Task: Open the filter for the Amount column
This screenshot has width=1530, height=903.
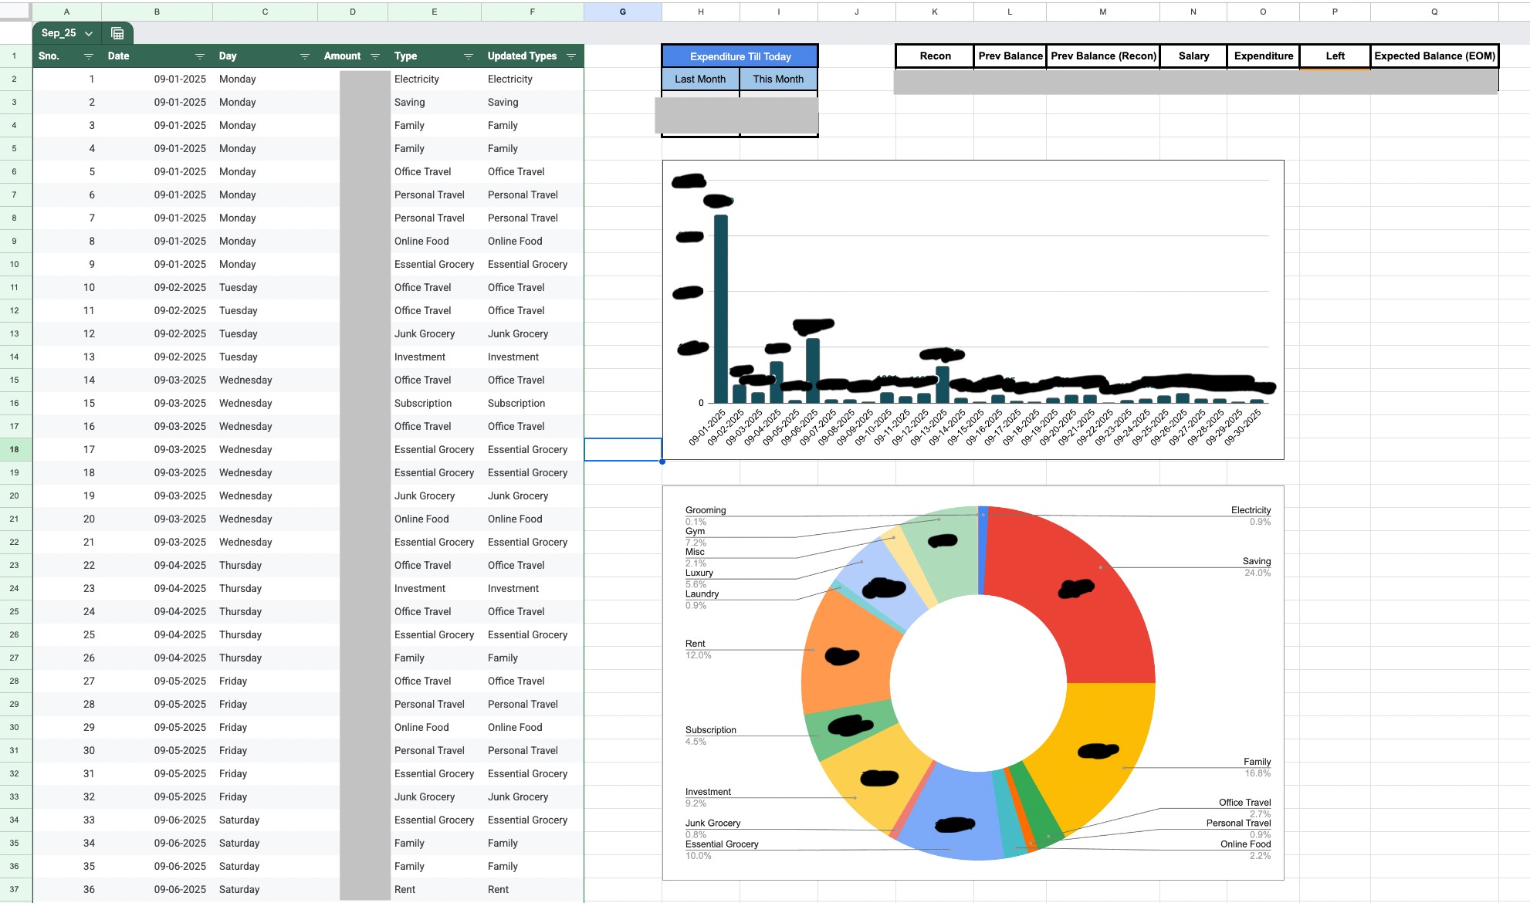Action: [x=375, y=56]
